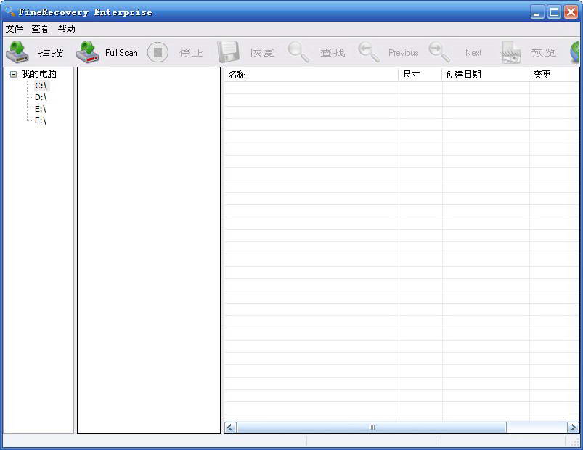This screenshot has height=450, width=583.
Task: Select drive C:\ in the tree
Action: pyautogui.click(x=41, y=86)
